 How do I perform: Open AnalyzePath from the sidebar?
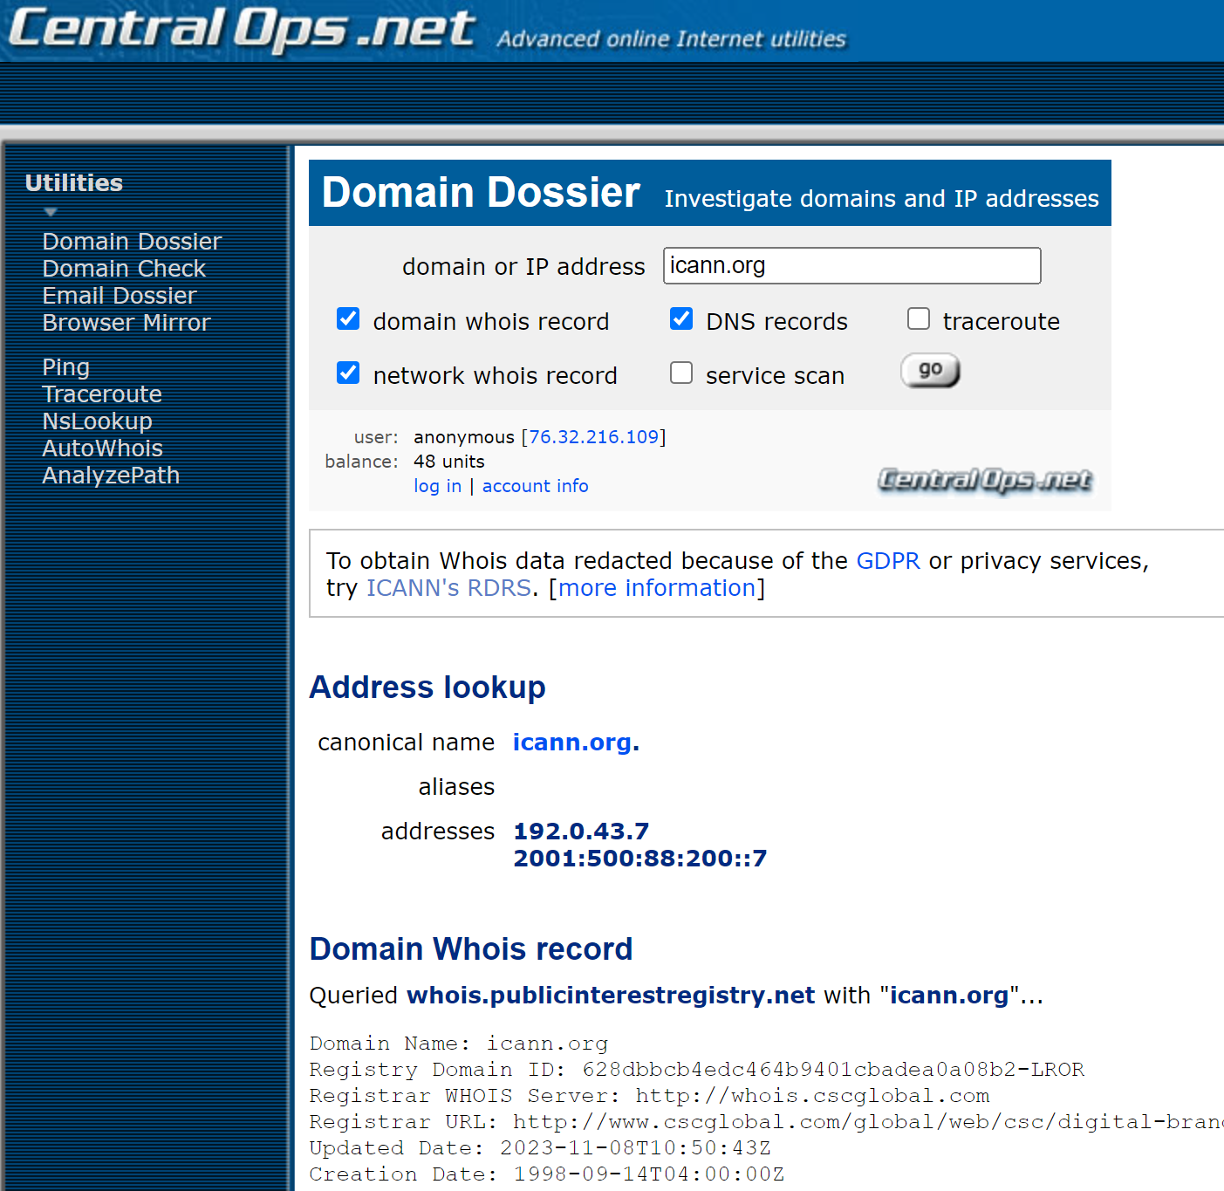[x=111, y=476]
